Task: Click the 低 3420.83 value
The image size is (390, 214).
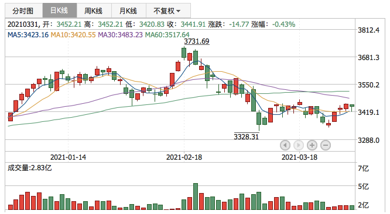Action: tap(152, 24)
